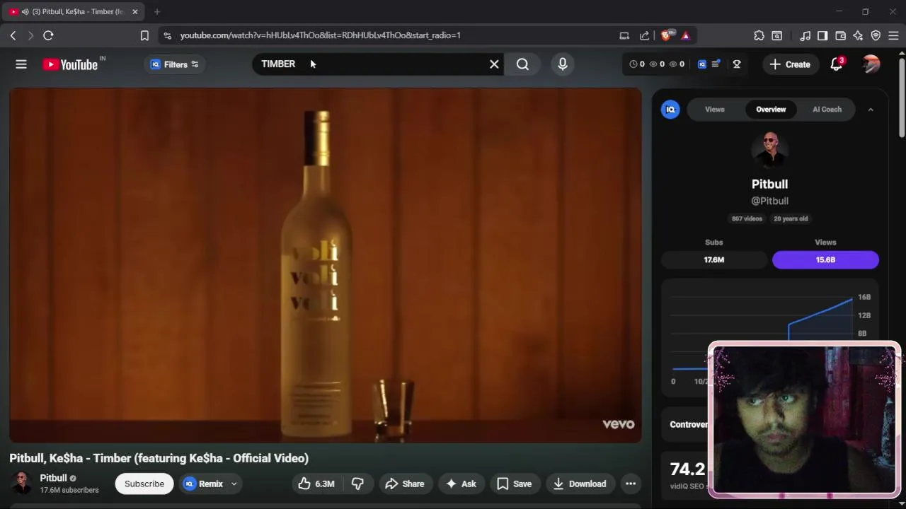Screen dimensions: 906x509
Task: Click the video player to pause
Action: [326, 265]
